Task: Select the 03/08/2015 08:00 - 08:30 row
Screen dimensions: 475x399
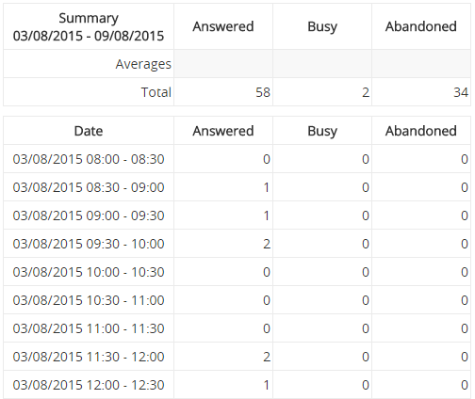Action: coord(237,159)
